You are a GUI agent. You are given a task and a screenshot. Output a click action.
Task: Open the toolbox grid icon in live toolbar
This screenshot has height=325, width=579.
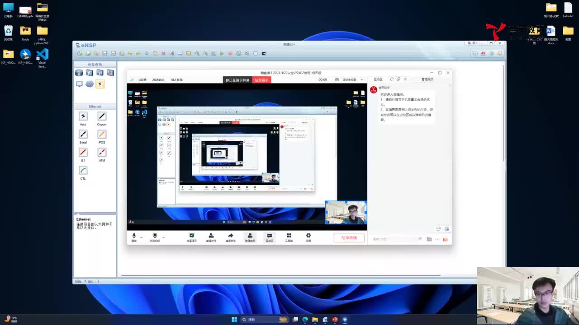(x=289, y=237)
